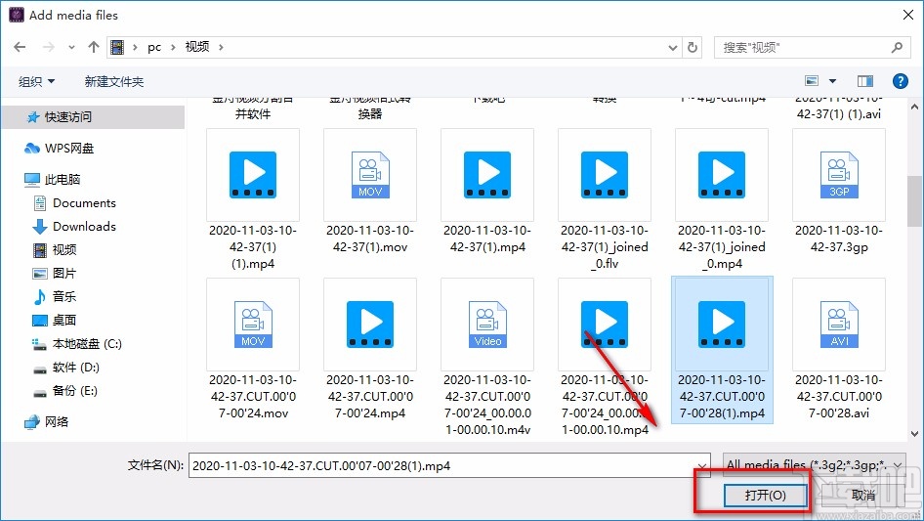Screen dimensions: 924x521
Task: Select the 2020-11-03-10-42-37.3gp file icon
Action: 838,174
